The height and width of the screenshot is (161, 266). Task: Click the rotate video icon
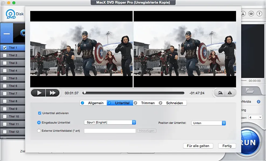[220, 93]
